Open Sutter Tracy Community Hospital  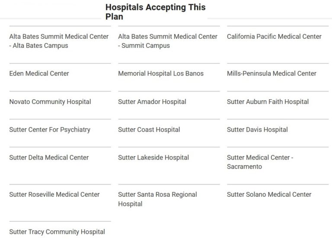pyautogui.click(x=57, y=232)
